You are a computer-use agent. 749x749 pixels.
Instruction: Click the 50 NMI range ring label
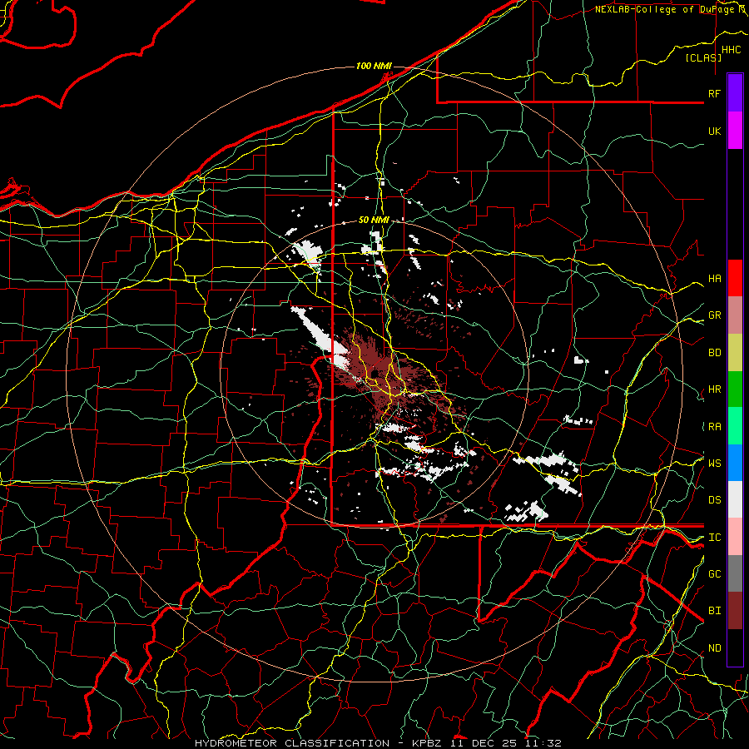(374, 220)
